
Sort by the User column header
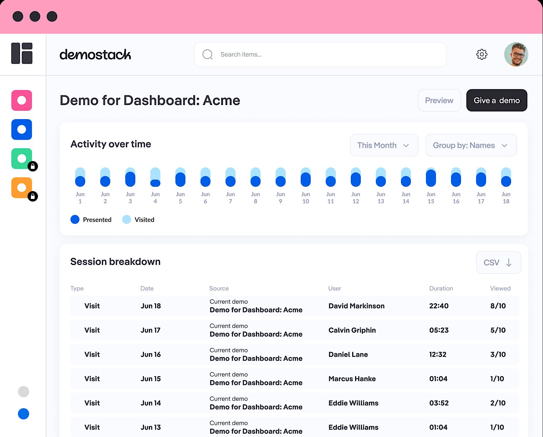click(335, 289)
